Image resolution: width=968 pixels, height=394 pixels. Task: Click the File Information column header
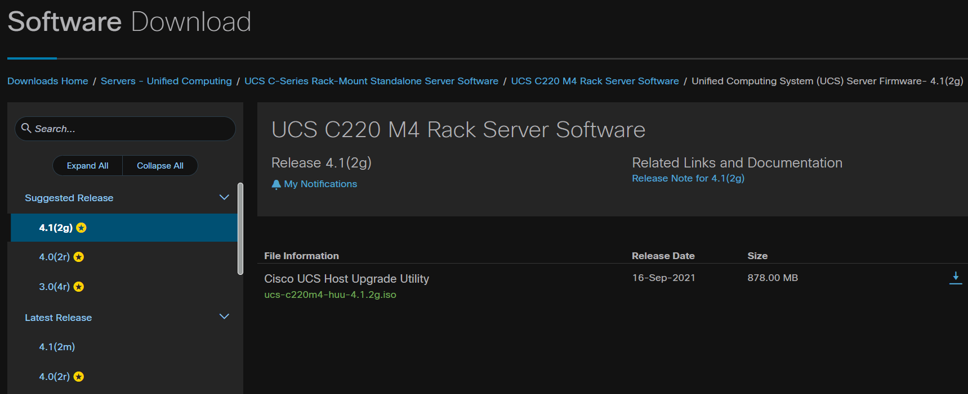(x=301, y=256)
